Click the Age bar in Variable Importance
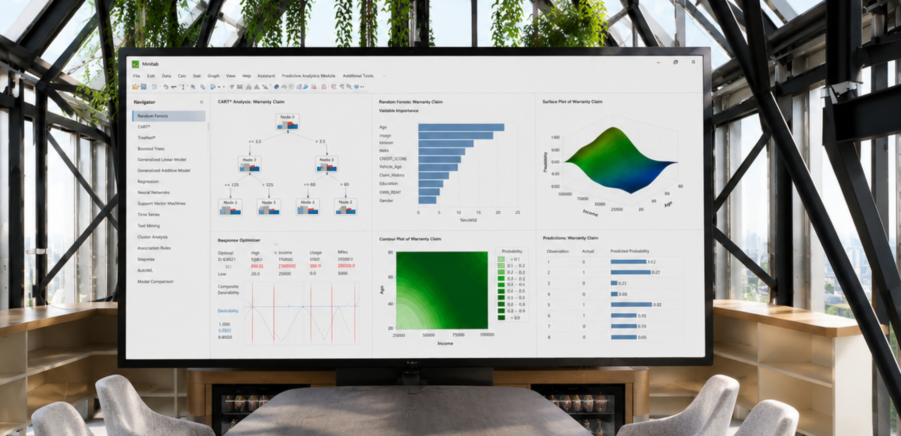Screen dimensions: 901x436 click(x=461, y=127)
